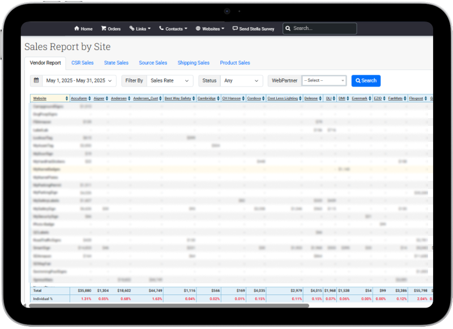
Task: Open Orders via the cart icon
Action: (x=104, y=29)
